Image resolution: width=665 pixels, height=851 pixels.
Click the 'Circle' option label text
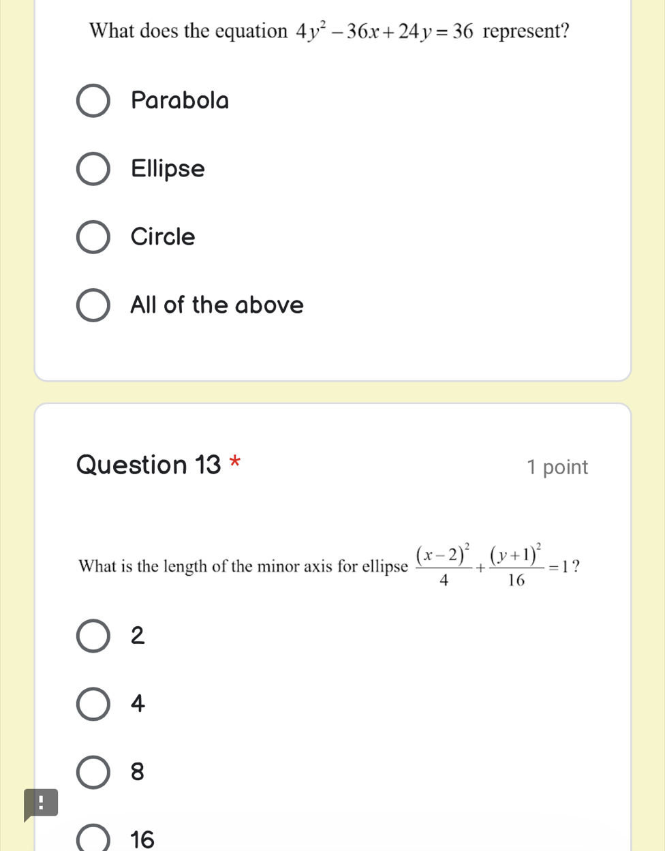coord(163,237)
